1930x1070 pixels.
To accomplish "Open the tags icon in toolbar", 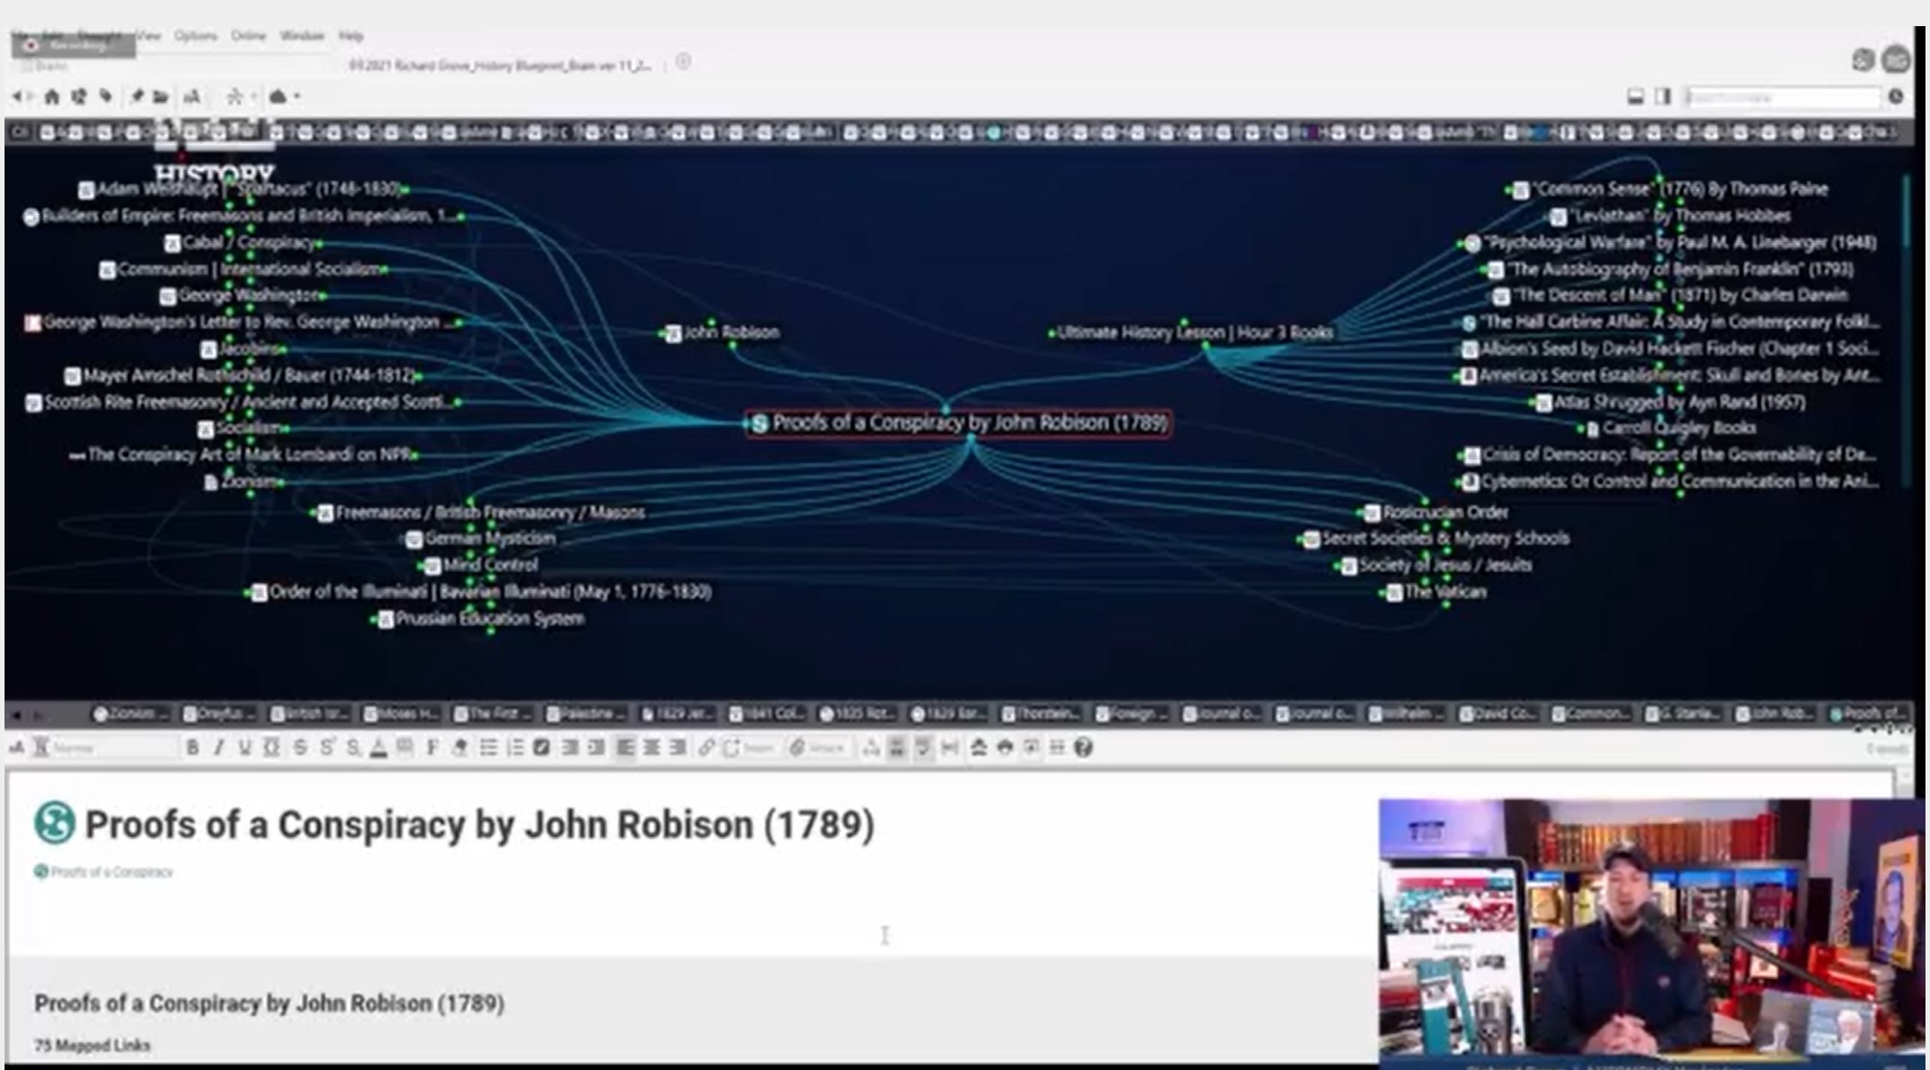I will tap(105, 96).
